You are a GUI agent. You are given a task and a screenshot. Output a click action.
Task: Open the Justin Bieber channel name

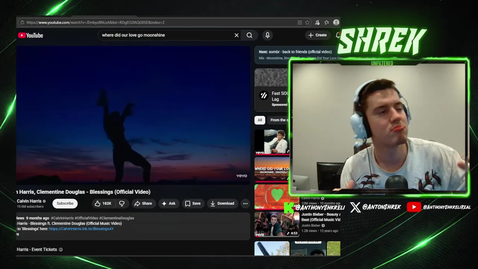point(311,226)
